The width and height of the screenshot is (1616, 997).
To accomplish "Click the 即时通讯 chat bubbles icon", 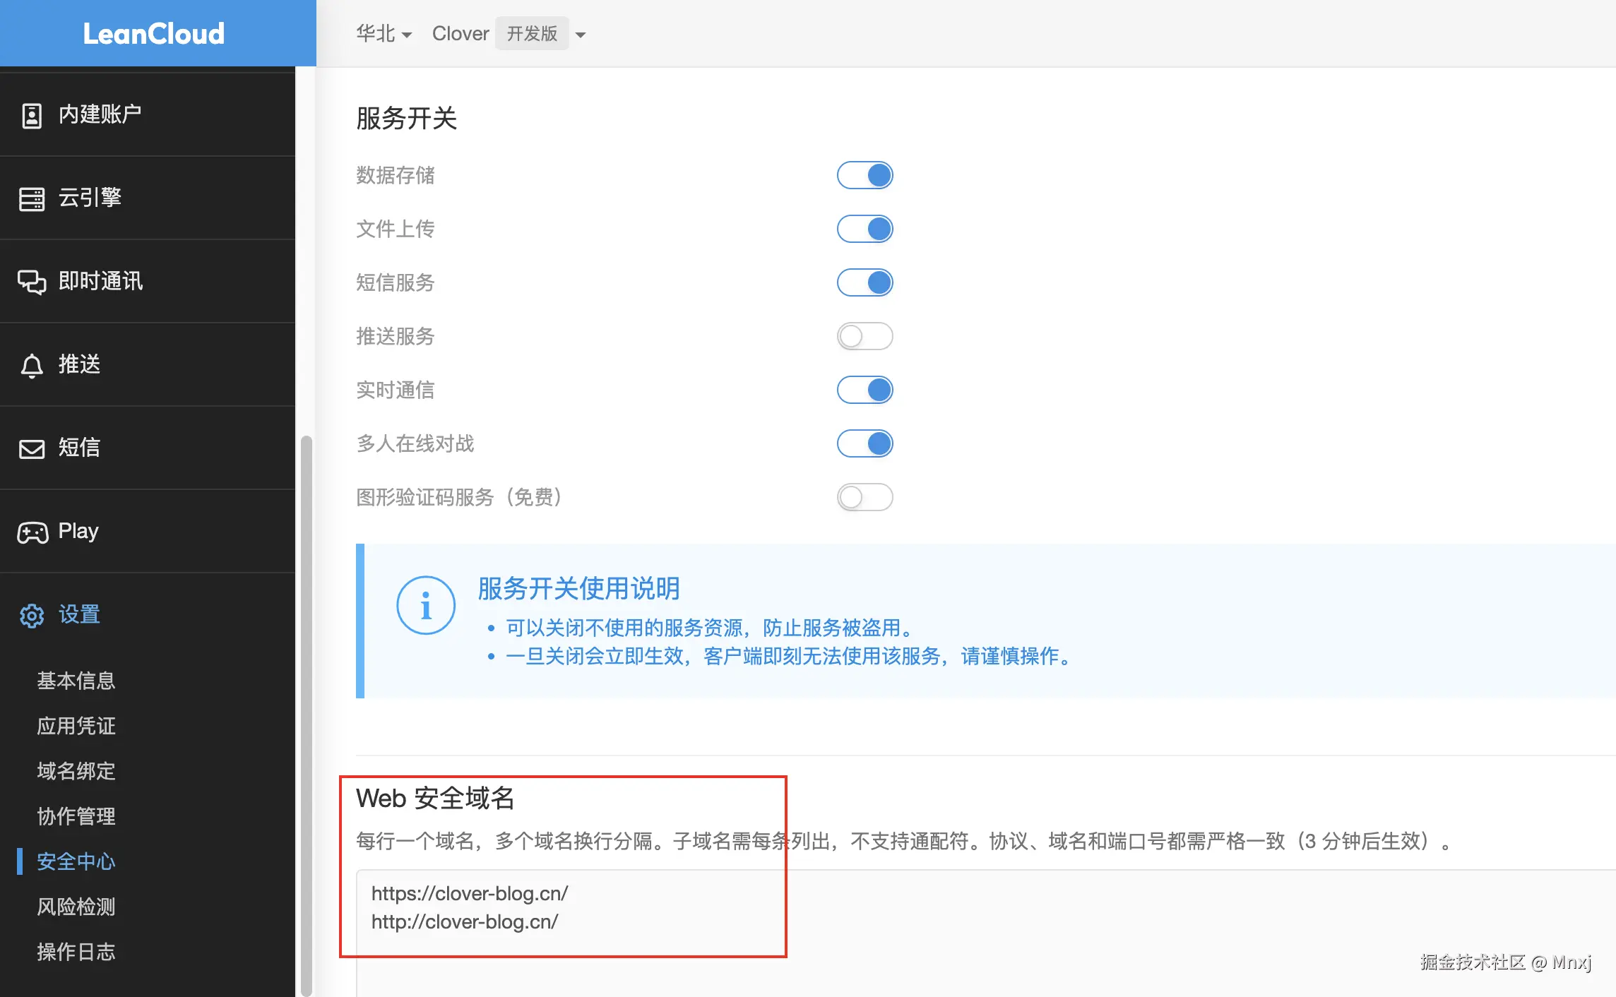I will click(32, 282).
